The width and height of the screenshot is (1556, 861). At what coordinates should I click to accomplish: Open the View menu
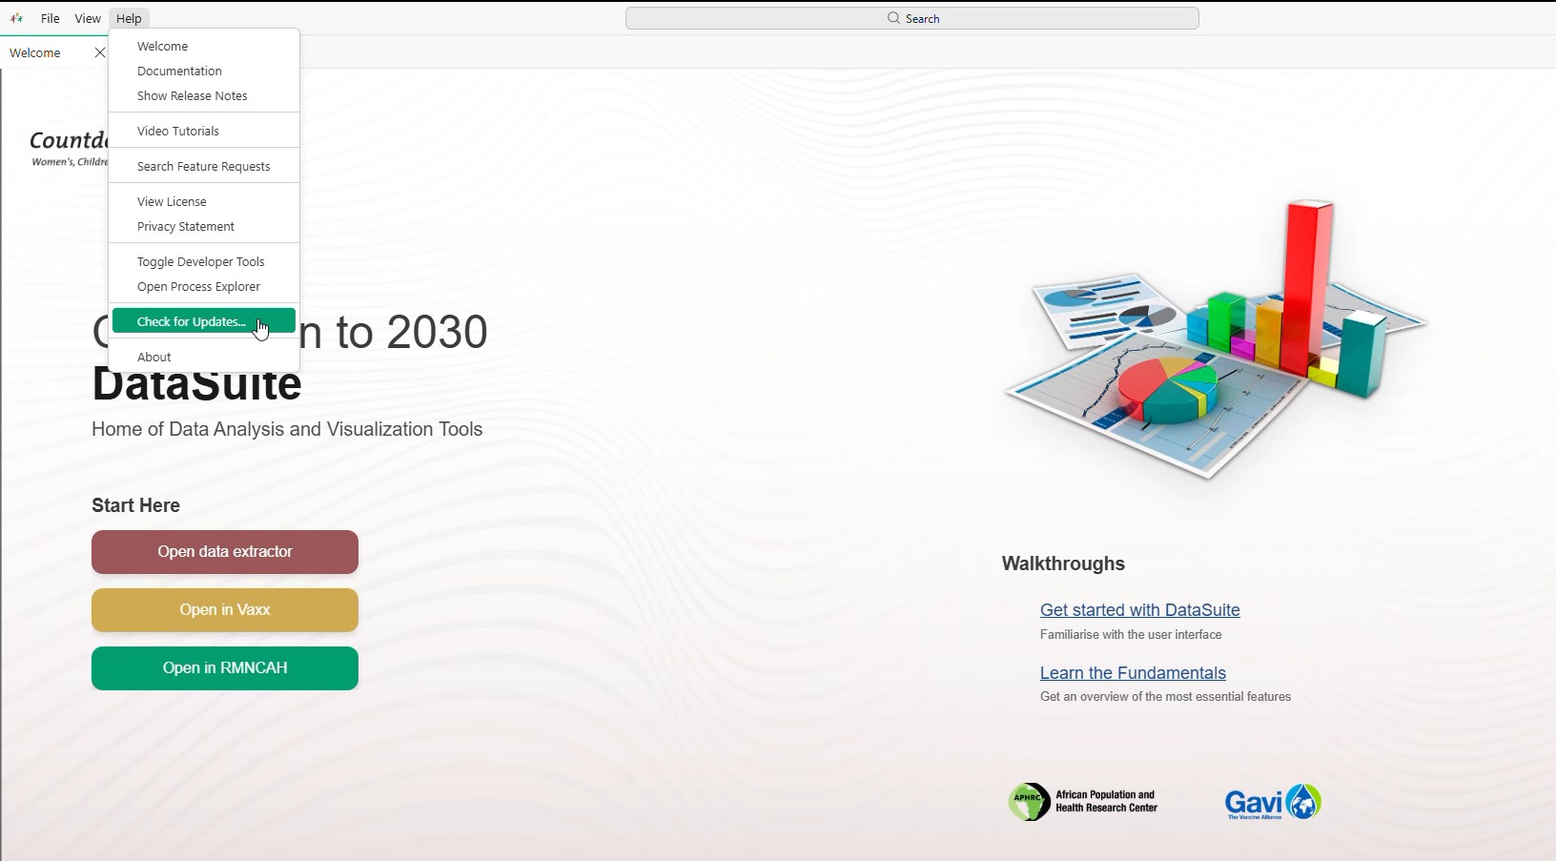[x=88, y=18]
